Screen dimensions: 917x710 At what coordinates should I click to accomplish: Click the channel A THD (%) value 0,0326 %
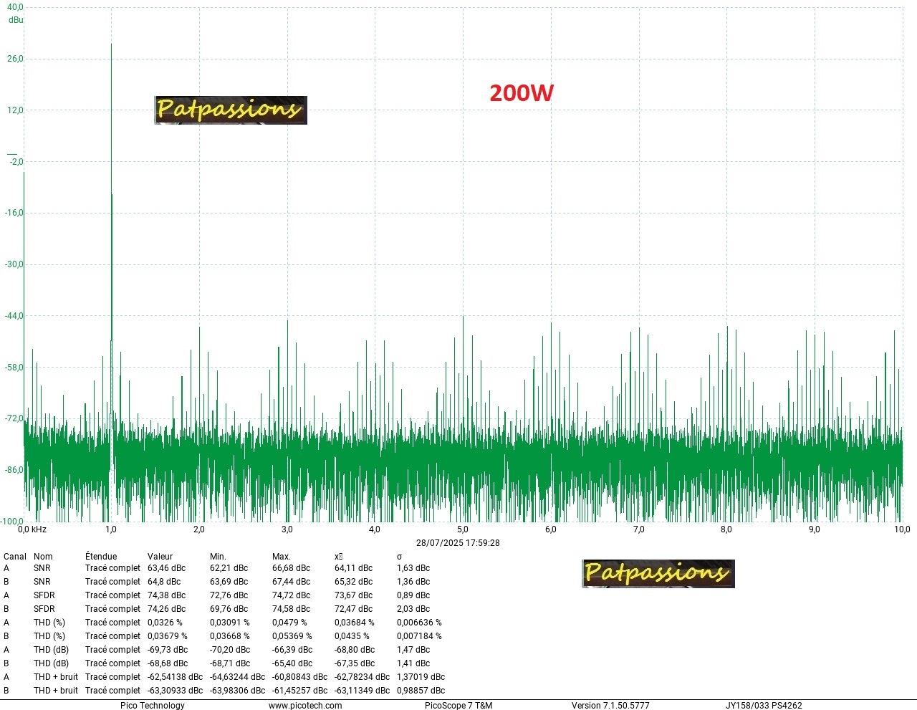coord(165,623)
